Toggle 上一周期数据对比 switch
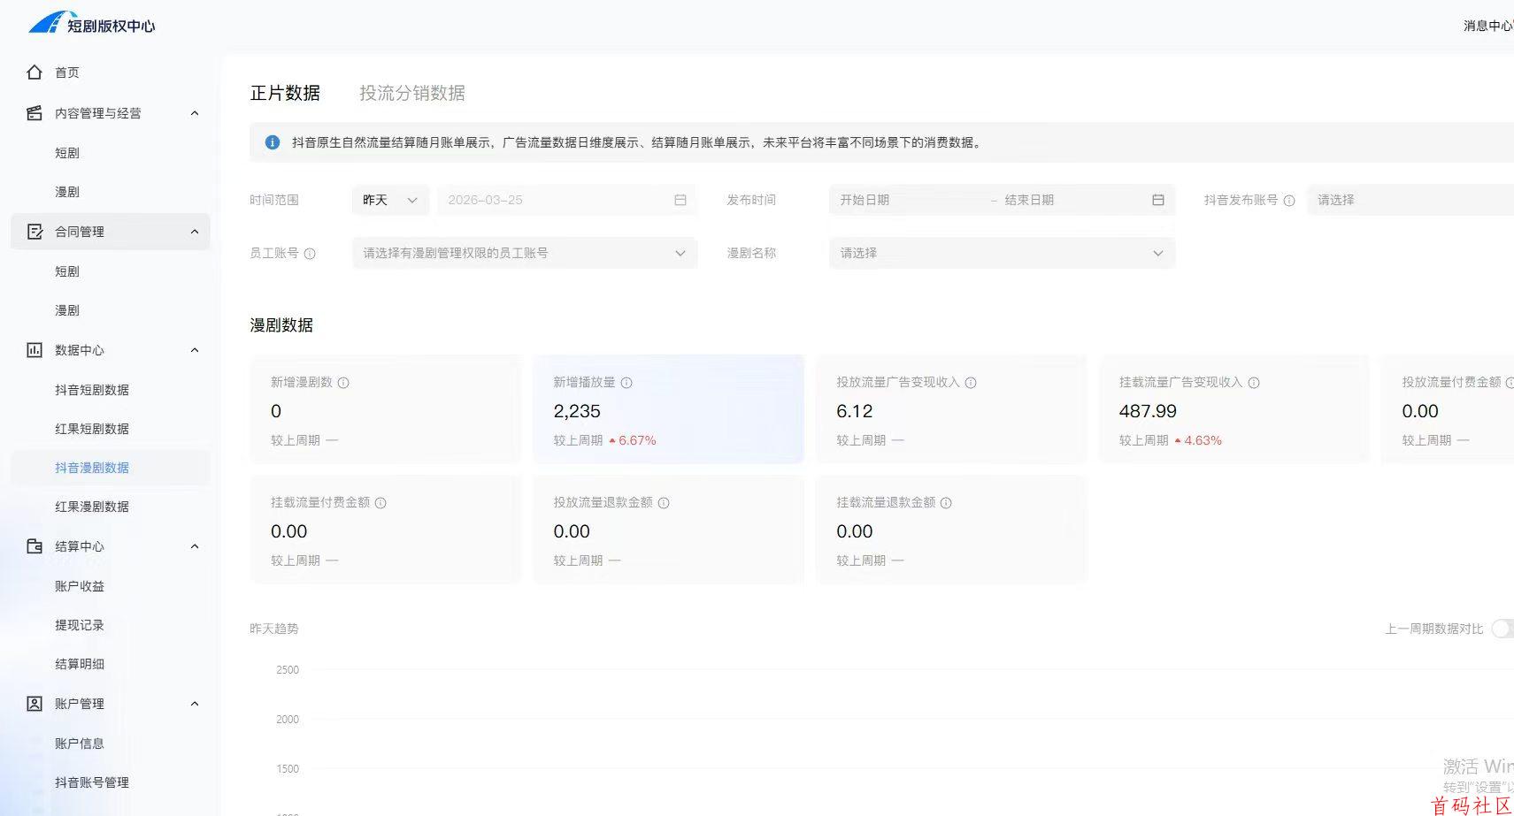Screen dimensions: 1514x816 coord(1502,629)
